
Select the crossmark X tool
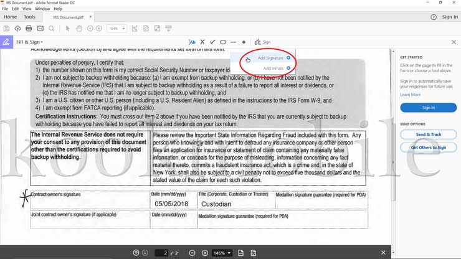pyautogui.click(x=202, y=42)
